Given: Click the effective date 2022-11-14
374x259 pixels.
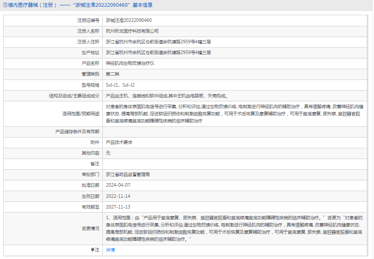Looking at the screenshot, I should pos(118,196).
